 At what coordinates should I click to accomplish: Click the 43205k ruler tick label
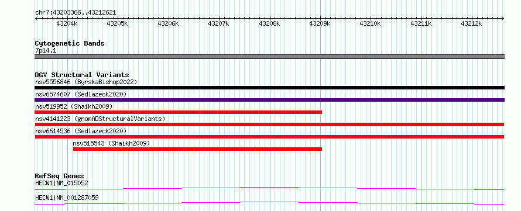118,23
